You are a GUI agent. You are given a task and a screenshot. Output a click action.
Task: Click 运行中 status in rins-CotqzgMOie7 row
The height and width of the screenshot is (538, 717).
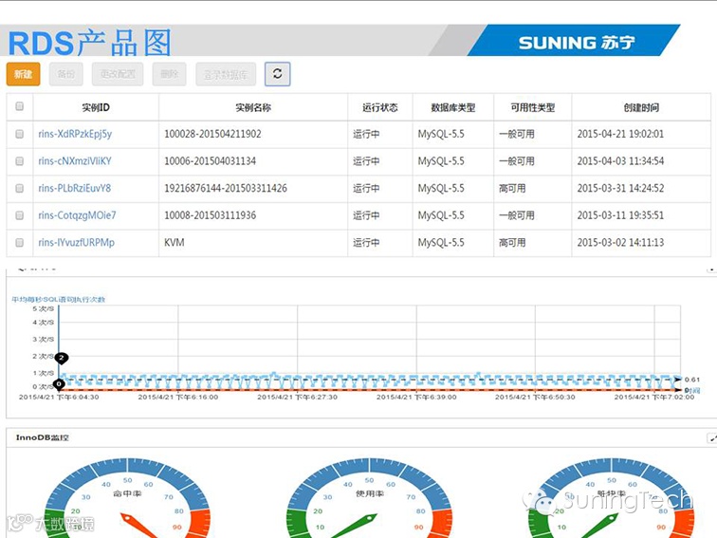366,215
